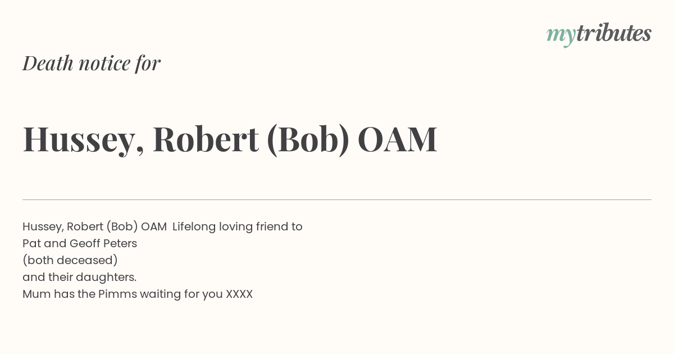Click the grey "tributes" in the logo
674x354 pixels.
(614, 33)
